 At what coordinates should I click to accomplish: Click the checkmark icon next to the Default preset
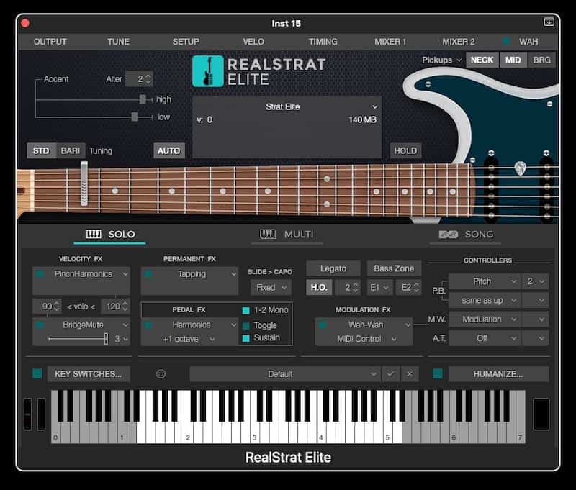click(390, 374)
